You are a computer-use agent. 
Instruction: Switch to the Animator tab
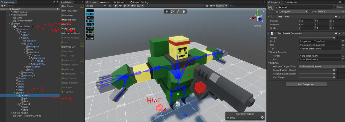pos(120,2)
